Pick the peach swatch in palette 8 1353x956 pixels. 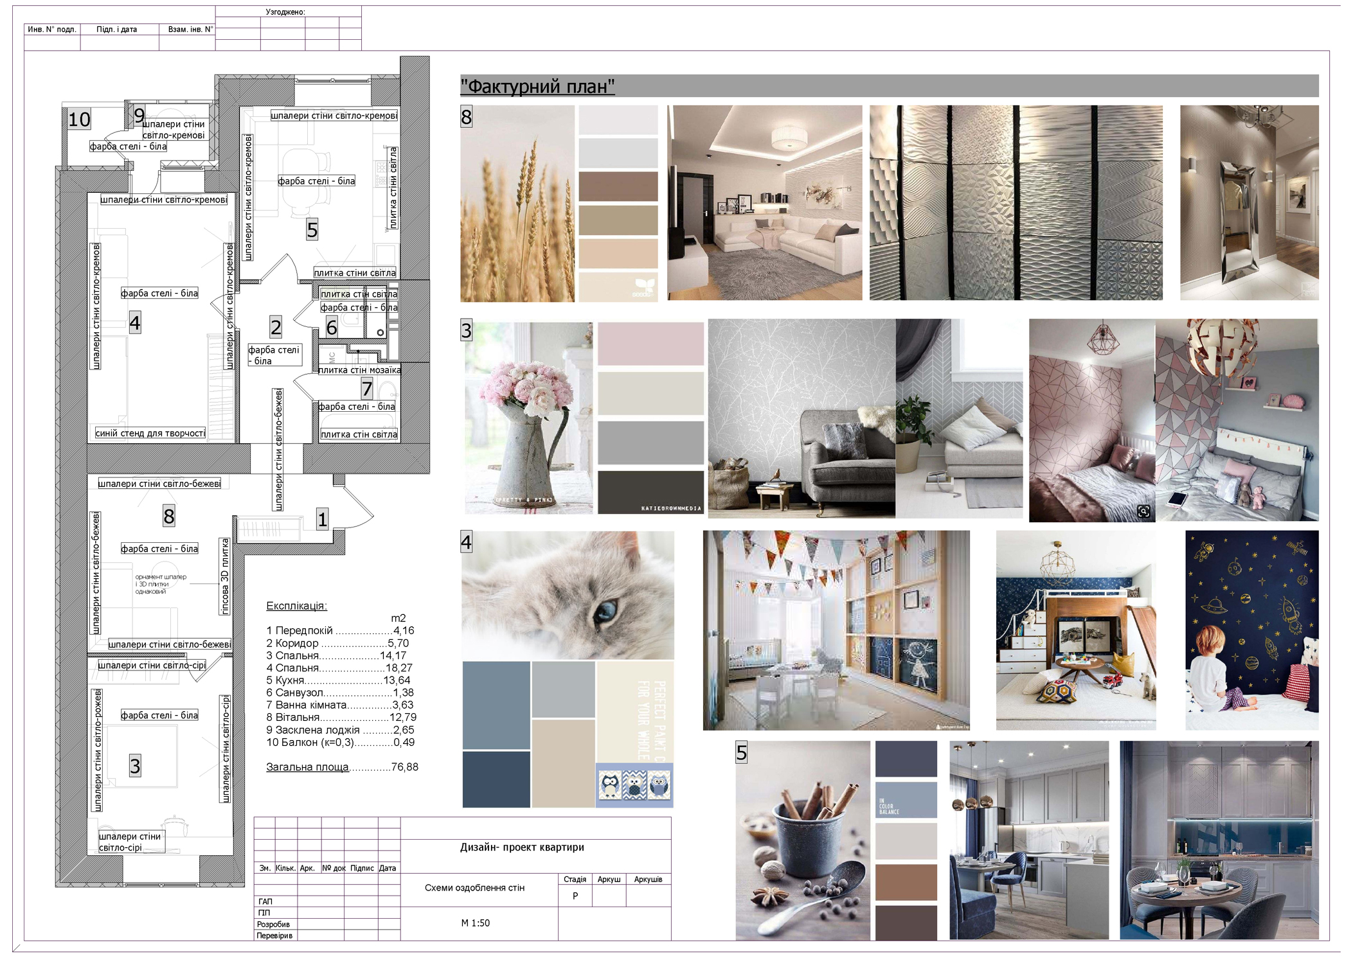tap(618, 253)
